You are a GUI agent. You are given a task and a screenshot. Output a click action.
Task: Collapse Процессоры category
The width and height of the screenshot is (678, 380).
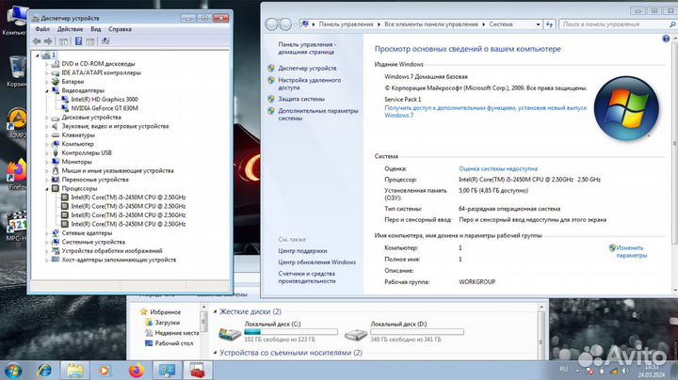coord(47,189)
